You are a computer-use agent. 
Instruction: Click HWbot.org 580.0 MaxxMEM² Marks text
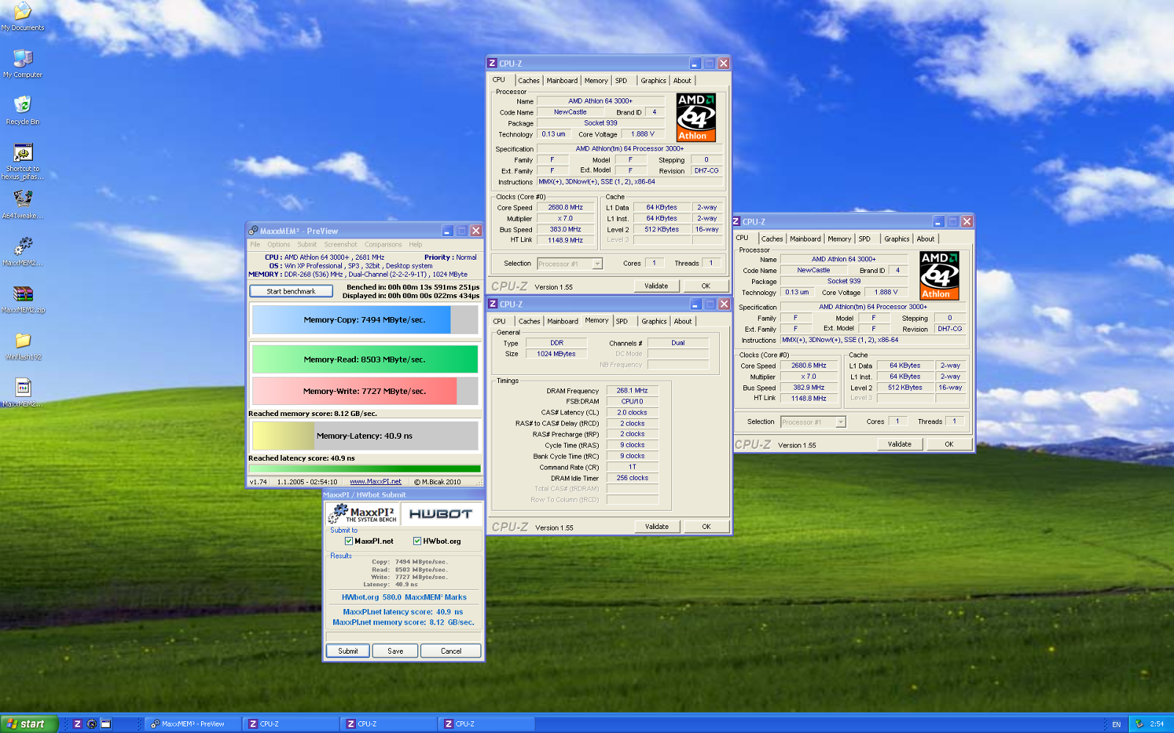click(404, 597)
